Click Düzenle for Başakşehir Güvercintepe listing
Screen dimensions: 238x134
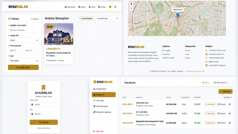click(x=221, y=123)
